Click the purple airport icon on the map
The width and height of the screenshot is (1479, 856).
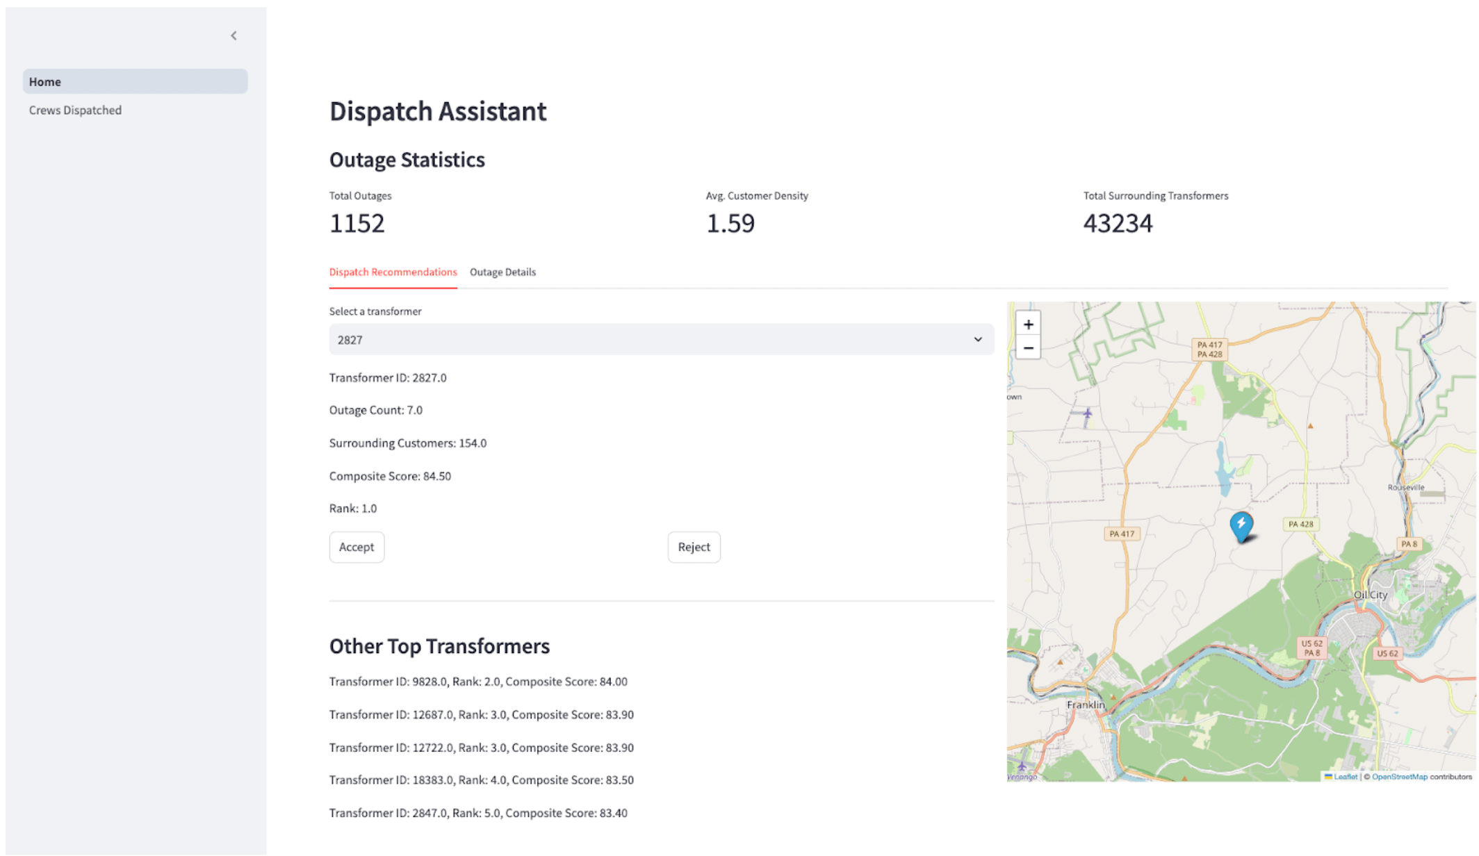pyautogui.click(x=1087, y=415)
